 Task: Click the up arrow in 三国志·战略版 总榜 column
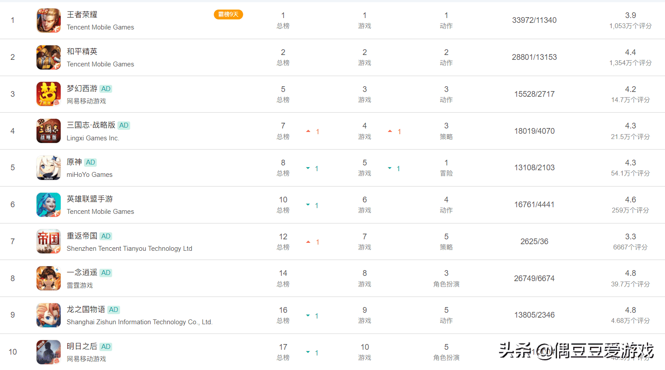[x=308, y=131]
